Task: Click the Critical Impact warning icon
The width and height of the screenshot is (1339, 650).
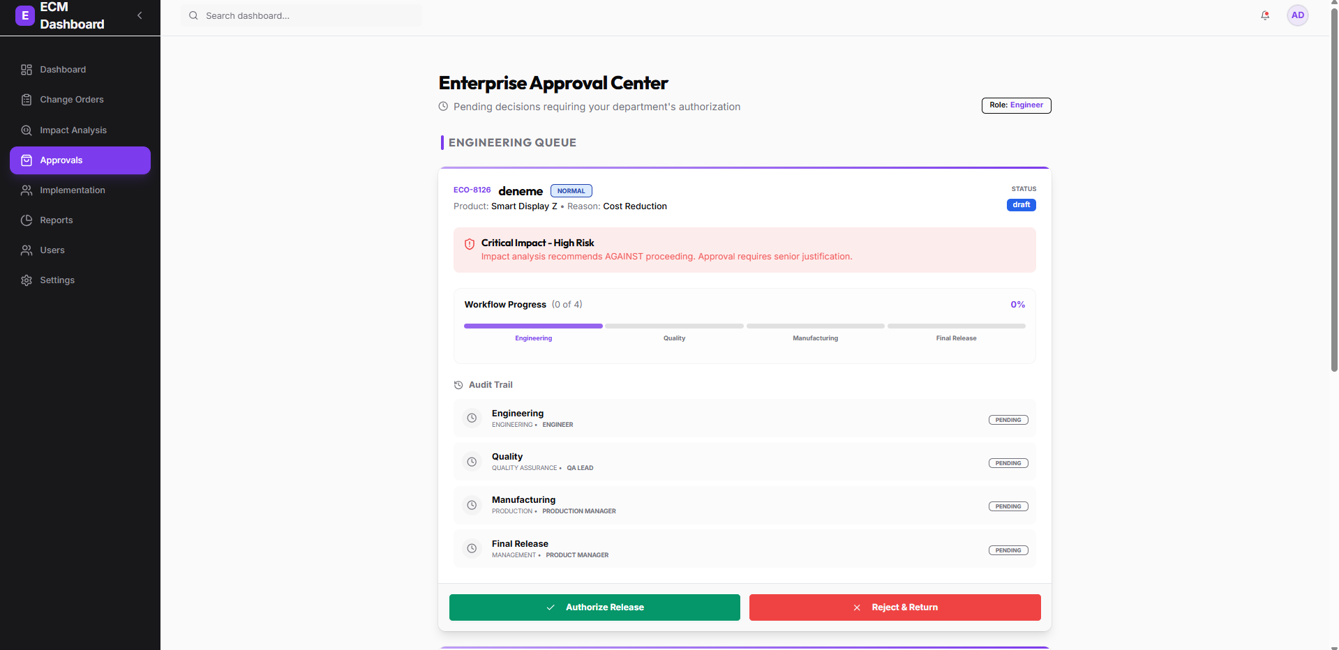Action: (x=469, y=244)
